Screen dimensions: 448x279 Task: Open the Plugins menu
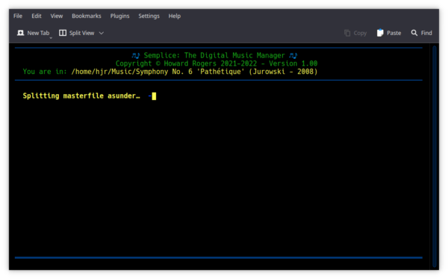[119, 16]
